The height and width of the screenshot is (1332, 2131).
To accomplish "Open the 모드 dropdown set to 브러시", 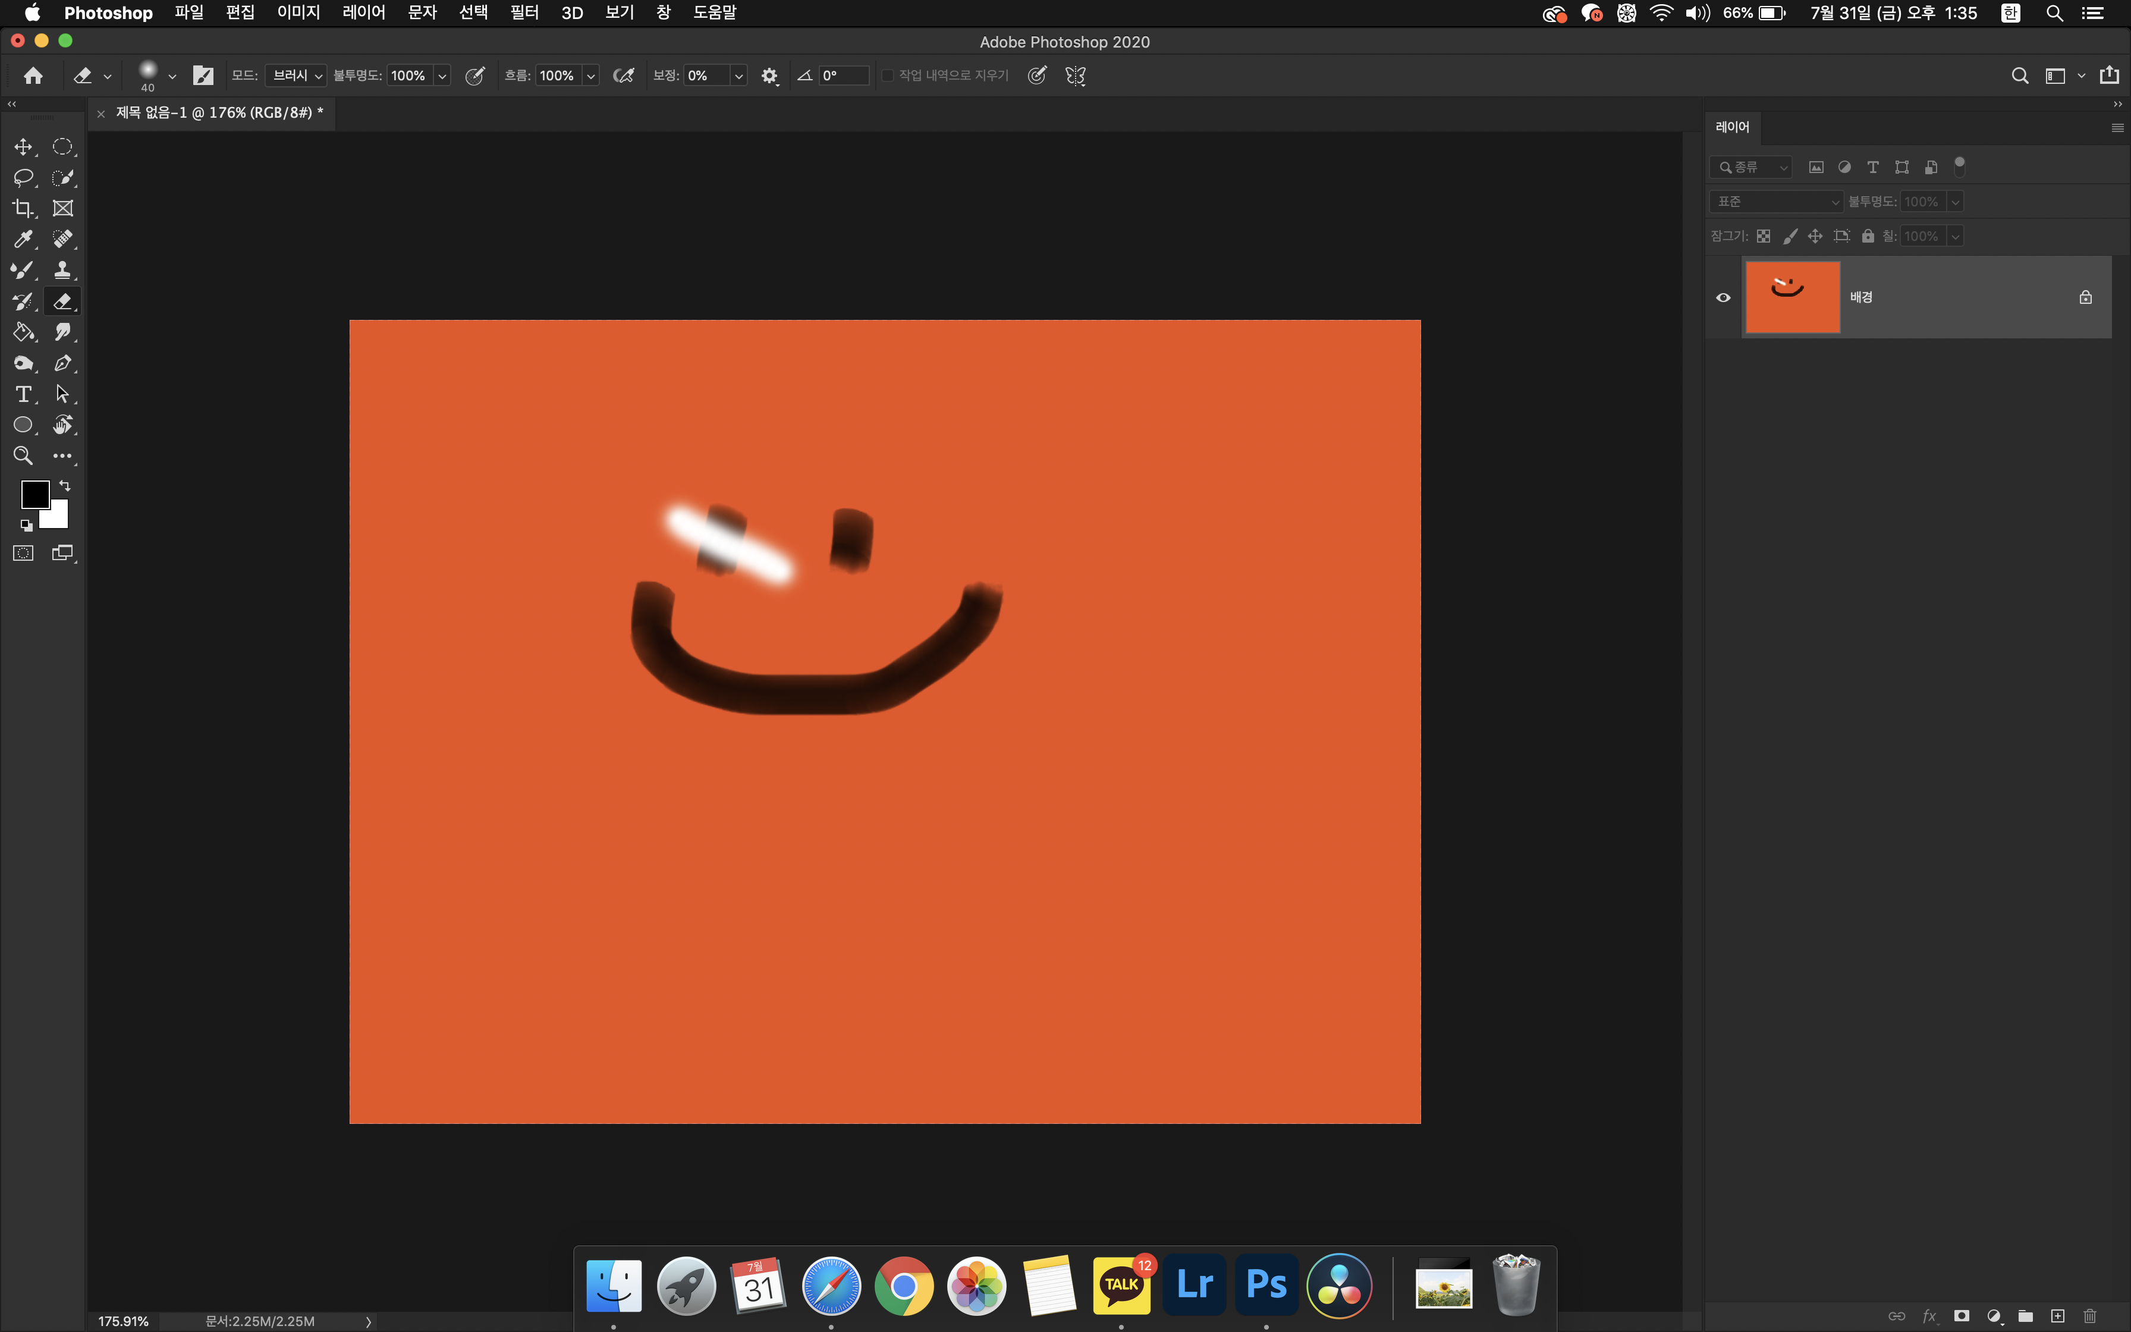I will 296,76.
